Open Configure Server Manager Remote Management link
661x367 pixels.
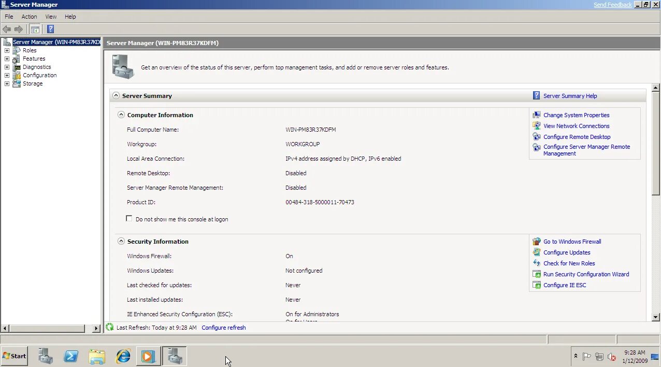click(x=586, y=150)
